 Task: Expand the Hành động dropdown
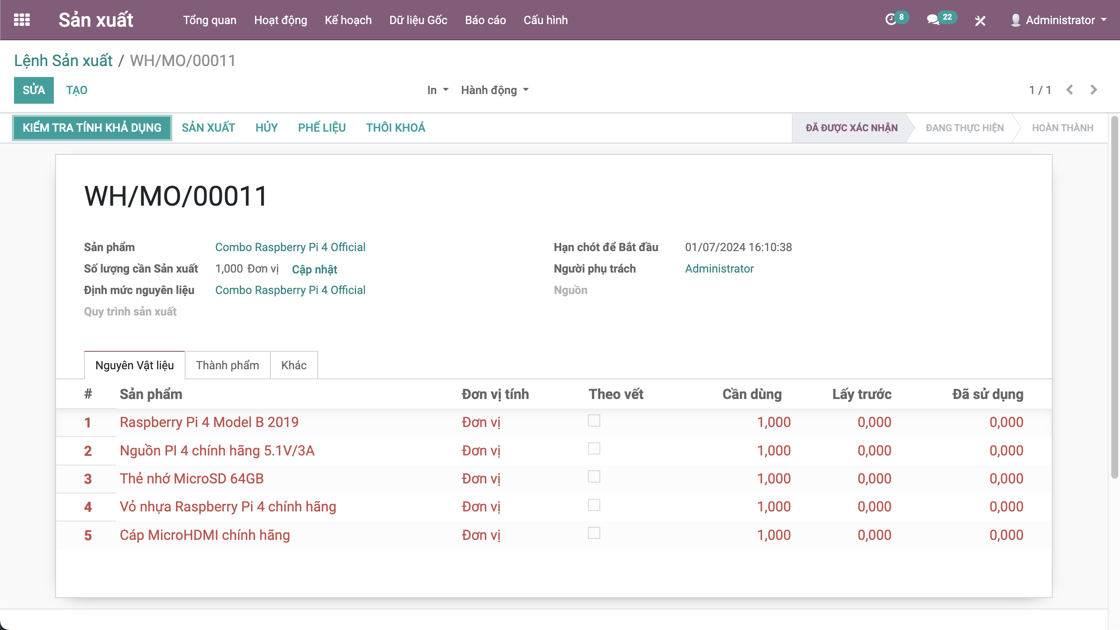[x=494, y=90]
